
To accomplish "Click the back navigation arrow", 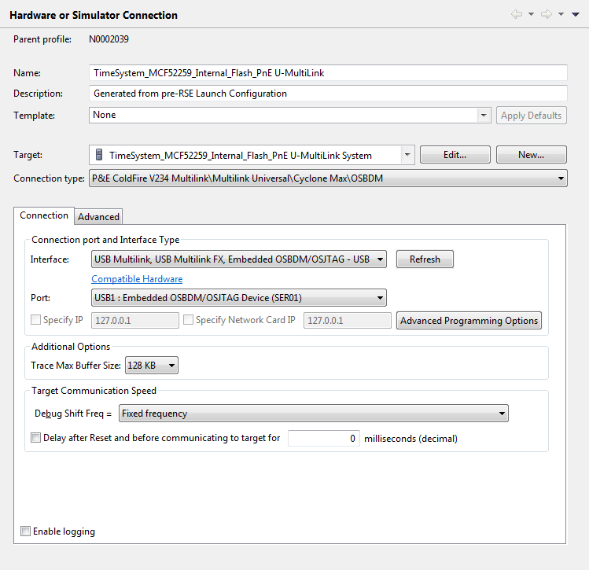I will [517, 14].
